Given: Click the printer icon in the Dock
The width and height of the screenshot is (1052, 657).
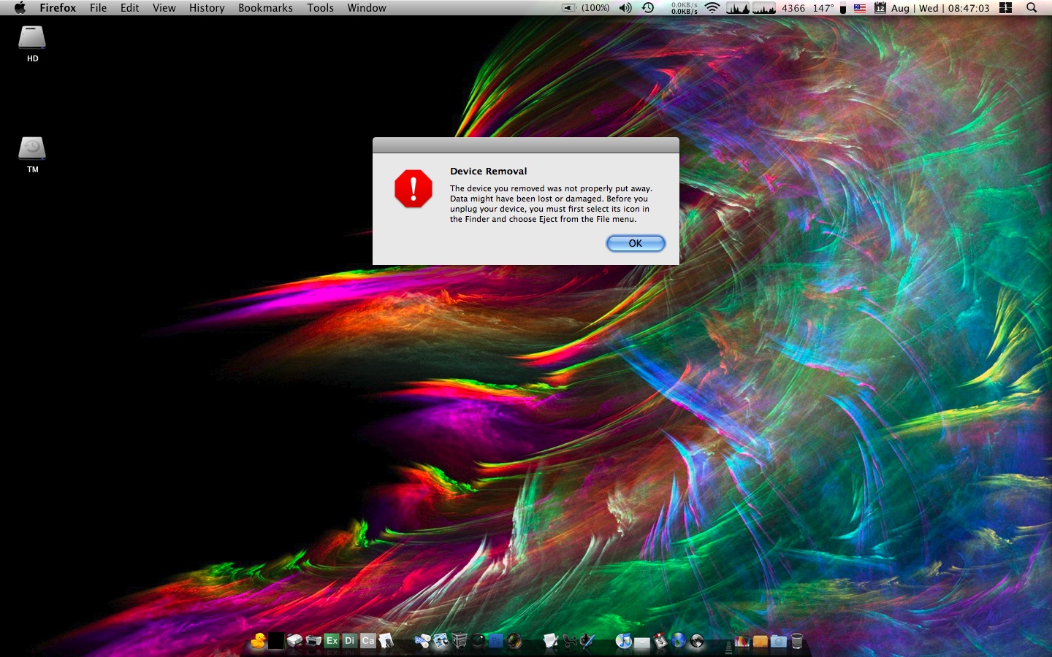Looking at the screenshot, I should click(313, 641).
